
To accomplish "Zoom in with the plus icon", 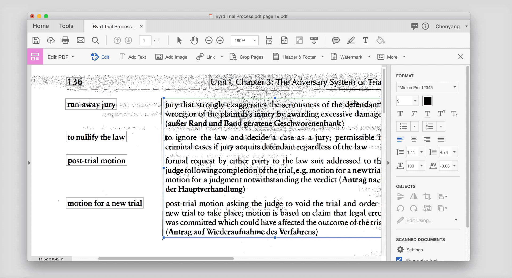I will pyautogui.click(x=220, y=40).
